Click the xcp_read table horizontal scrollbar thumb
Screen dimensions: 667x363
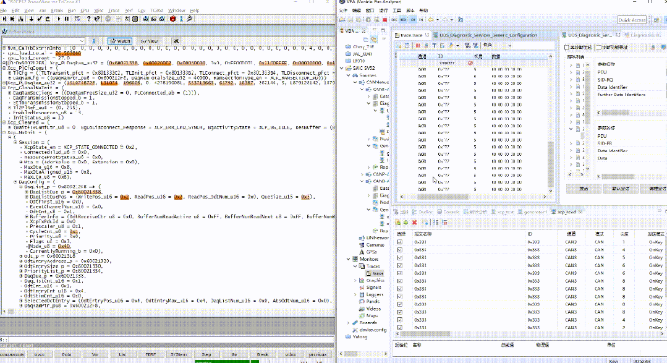423,334
